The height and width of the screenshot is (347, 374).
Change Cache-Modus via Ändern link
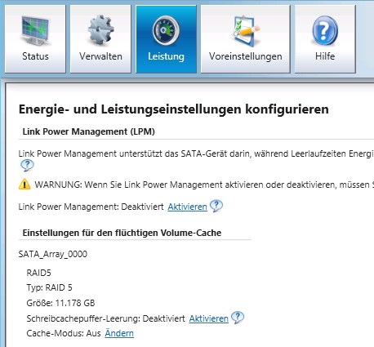click(119, 333)
